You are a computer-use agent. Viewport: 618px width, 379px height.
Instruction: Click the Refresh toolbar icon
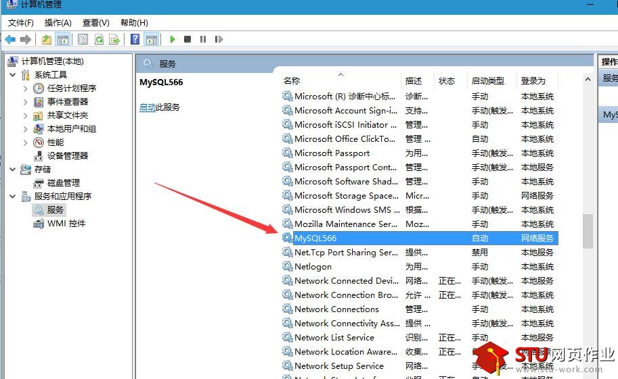99,39
